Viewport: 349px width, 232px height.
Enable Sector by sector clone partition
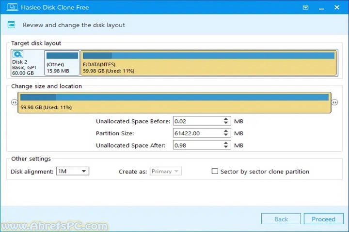coord(215,171)
